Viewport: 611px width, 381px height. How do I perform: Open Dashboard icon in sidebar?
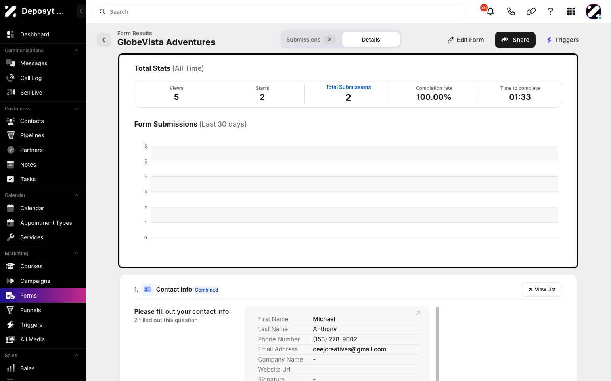(11, 34)
